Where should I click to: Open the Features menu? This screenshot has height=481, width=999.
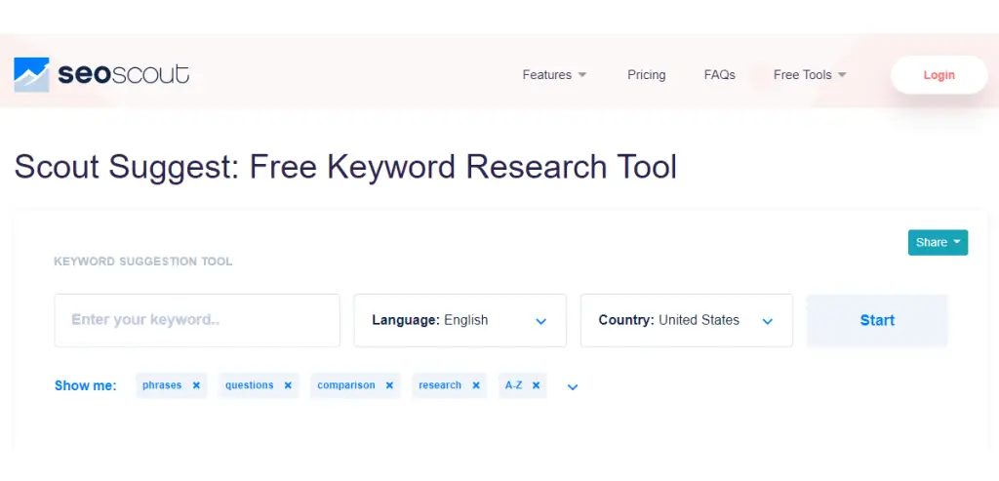pos(554,75)
